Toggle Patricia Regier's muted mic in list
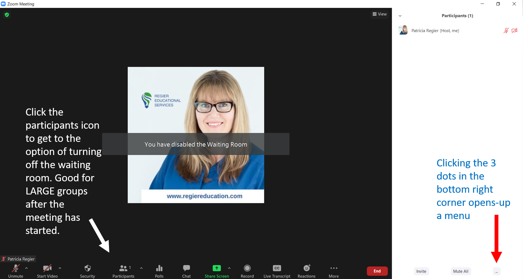The width and height of the screenshot is (523, 279). [506, 30]
